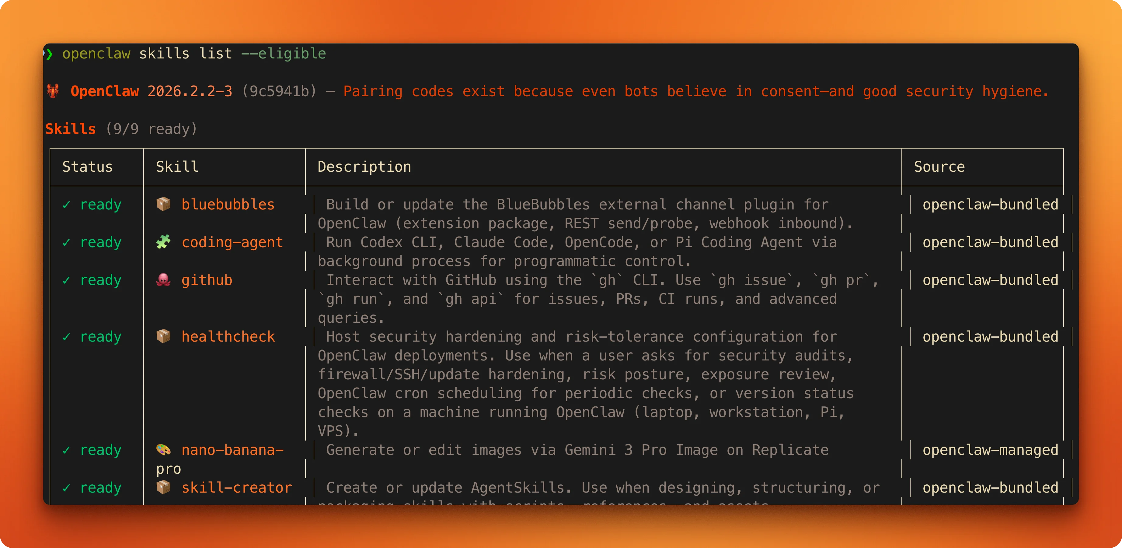Click the puzzle piece icon beside coding-agent
Image resolution: width=1122 pixels, height=548 pixels.
pos(163,242)
